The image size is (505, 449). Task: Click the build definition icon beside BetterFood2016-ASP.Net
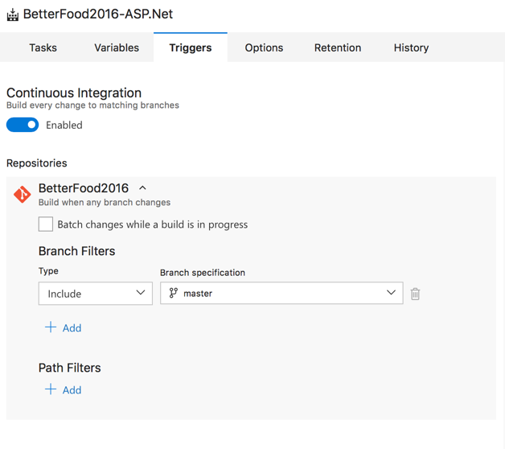[13, 14]
